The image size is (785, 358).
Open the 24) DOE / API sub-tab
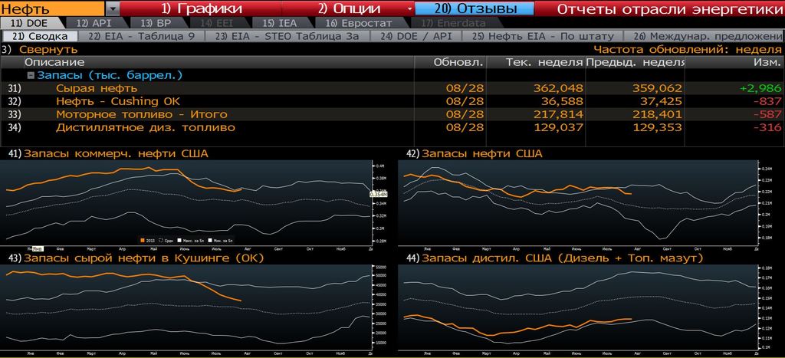(x=415, y=36)
